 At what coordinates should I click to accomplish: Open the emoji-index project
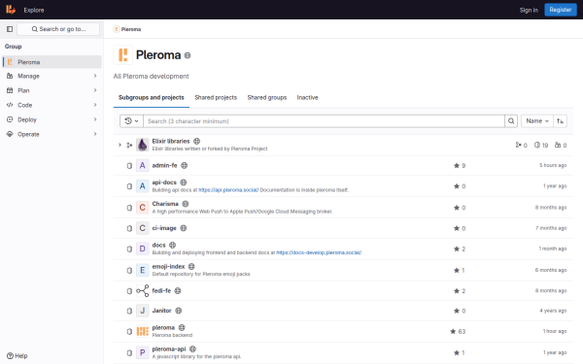point(168,267)
